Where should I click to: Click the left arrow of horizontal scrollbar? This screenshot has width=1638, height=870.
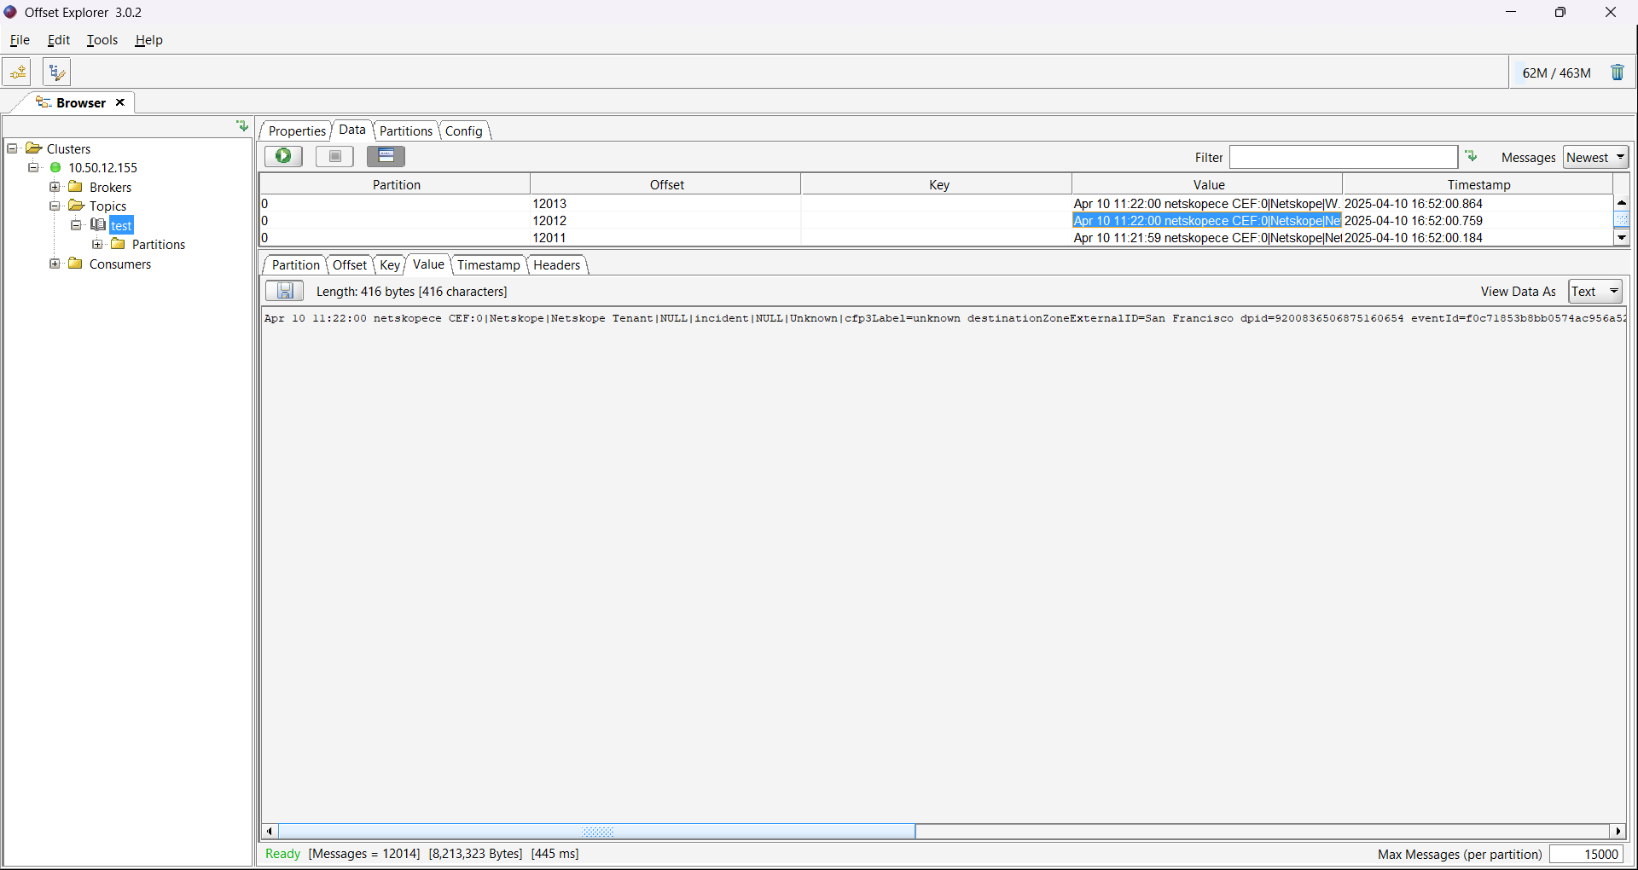coord(270,831)
